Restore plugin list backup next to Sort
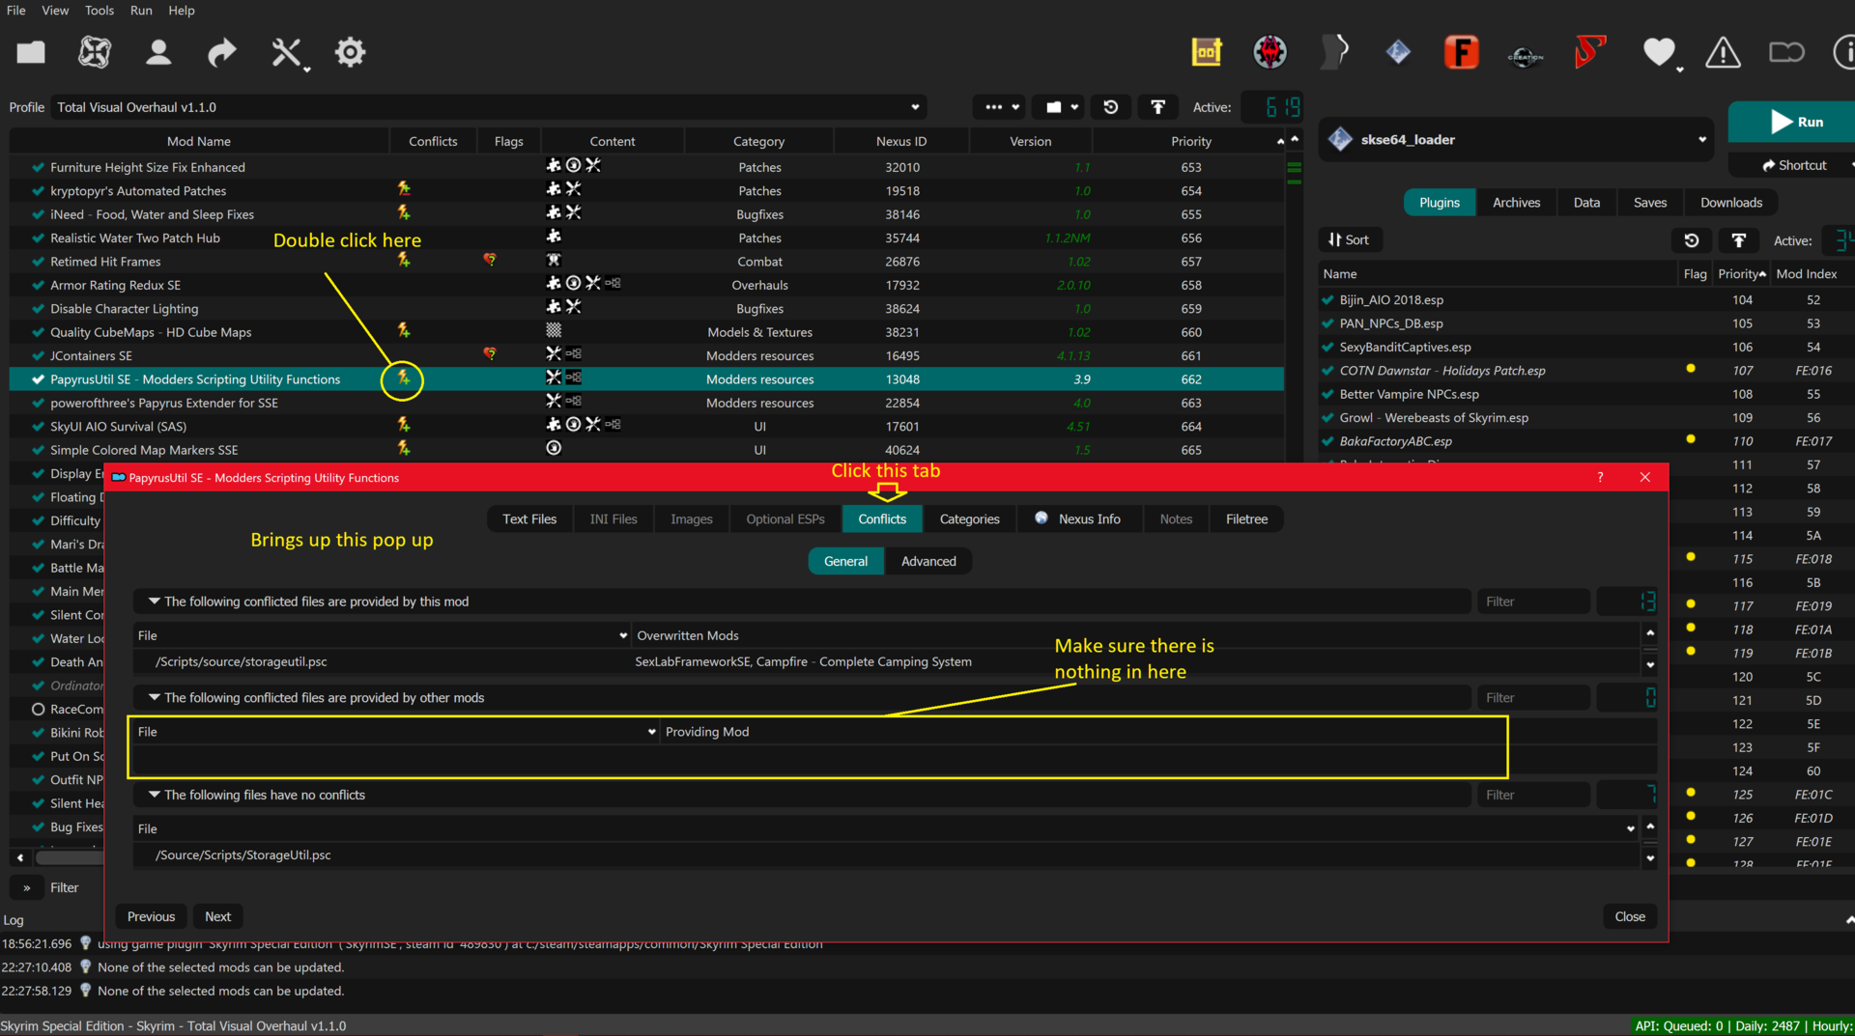Image resolution: width=1855 pixels, height=1036 pixels. pyautogui.click(x=1692, y=240)
